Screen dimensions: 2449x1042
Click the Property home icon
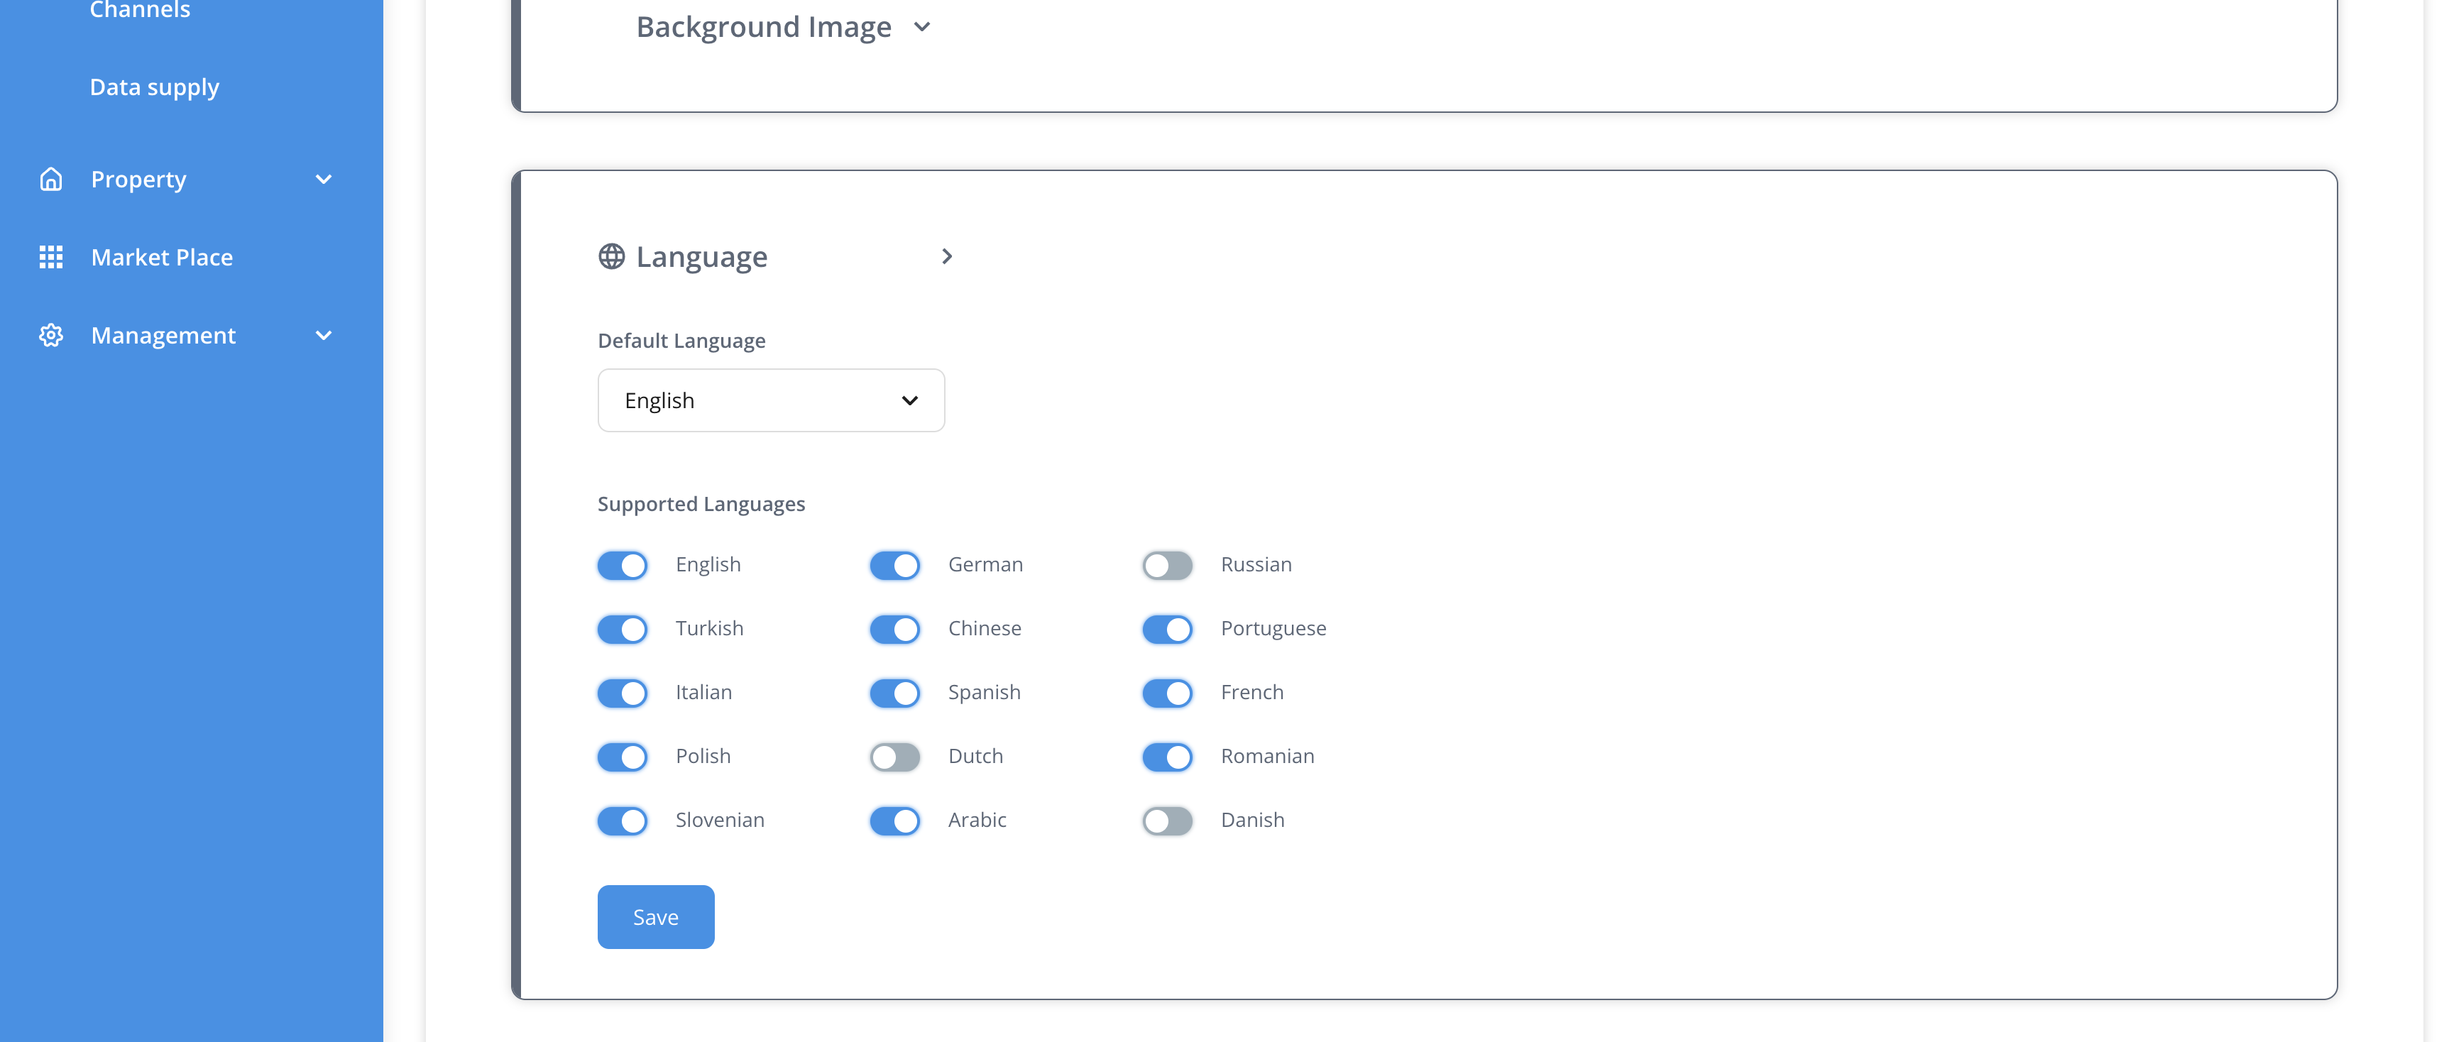[51, 179]
